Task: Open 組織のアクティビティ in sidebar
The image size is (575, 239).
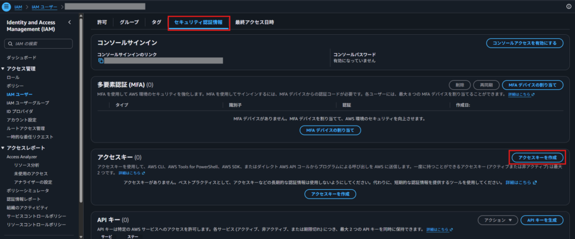Action: (28, 208)
